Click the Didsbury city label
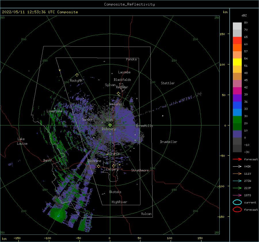 pos(108,129)
